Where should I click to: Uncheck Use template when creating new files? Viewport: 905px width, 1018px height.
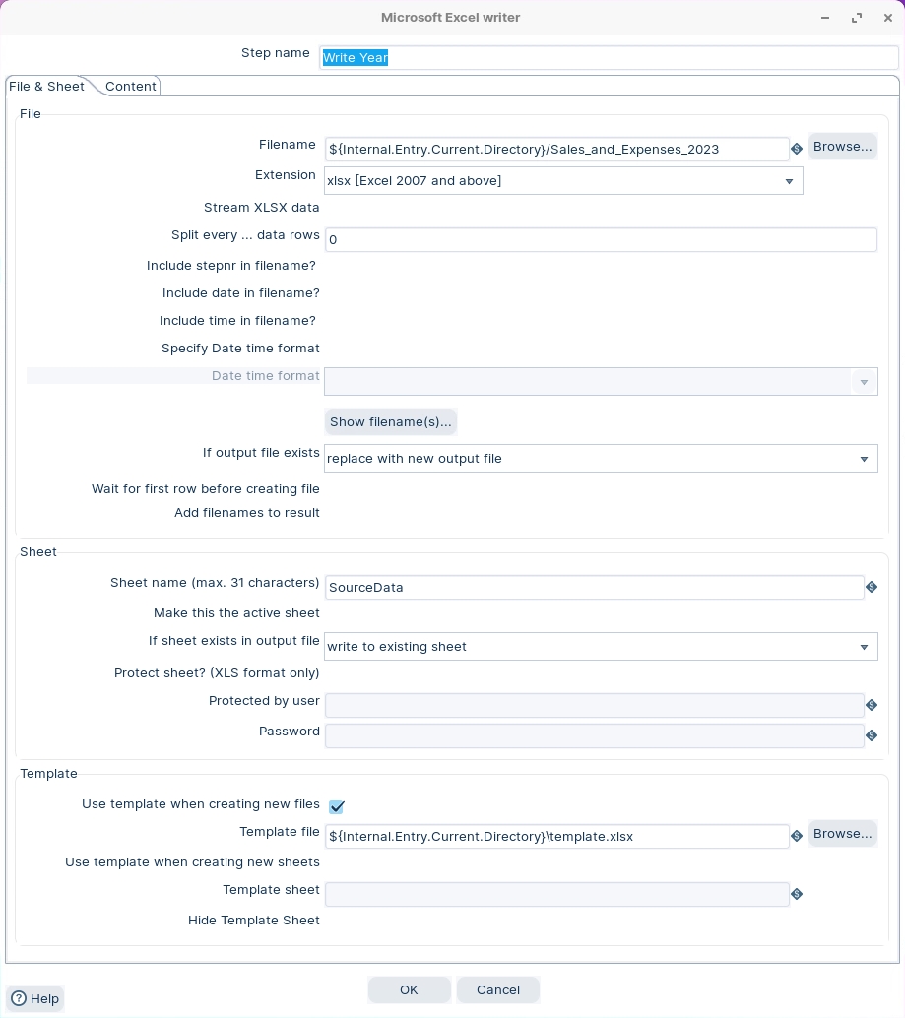point(337,806)
